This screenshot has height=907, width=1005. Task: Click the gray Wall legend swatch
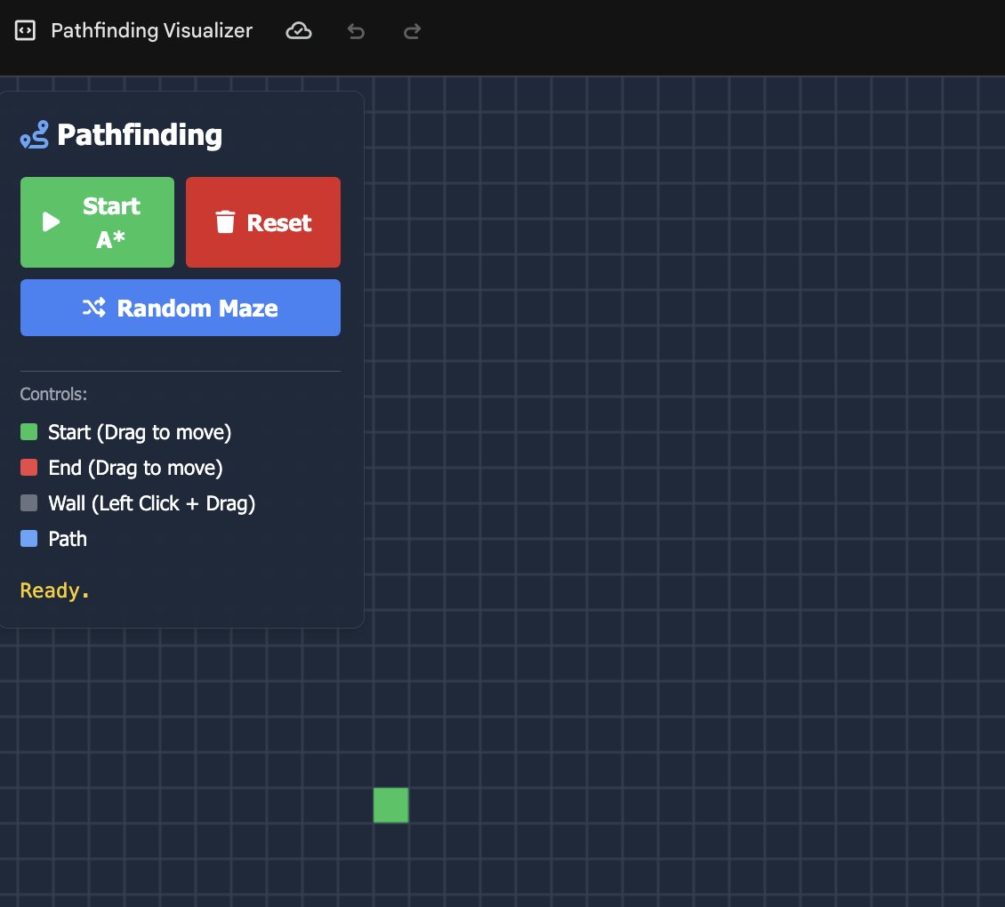click(x=28, y=503)
